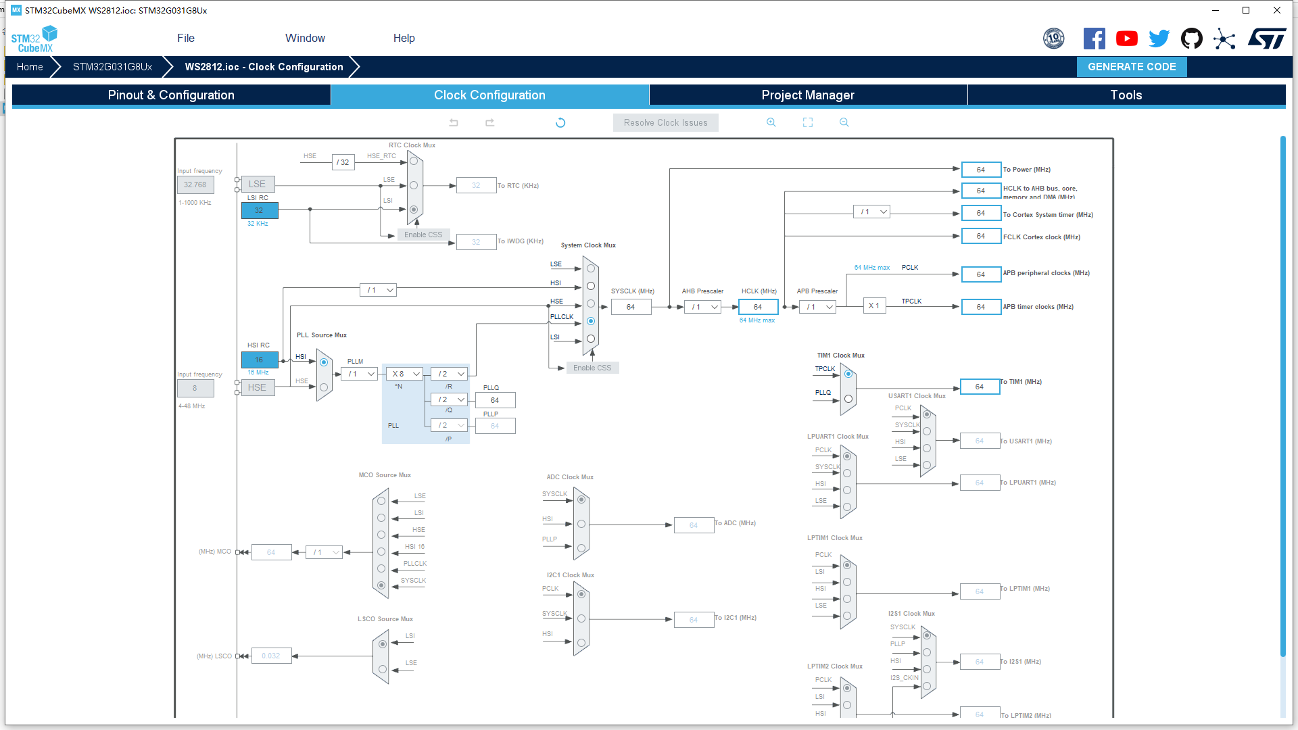Open the PLL /Q divider dropdown
Screen dimensions: 1298x730
(x=450, y=399)
